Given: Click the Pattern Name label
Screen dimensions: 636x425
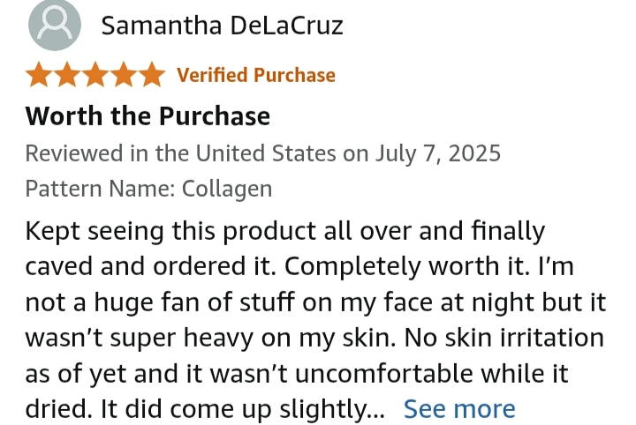Looking at the screenshot, I should 100,189.
